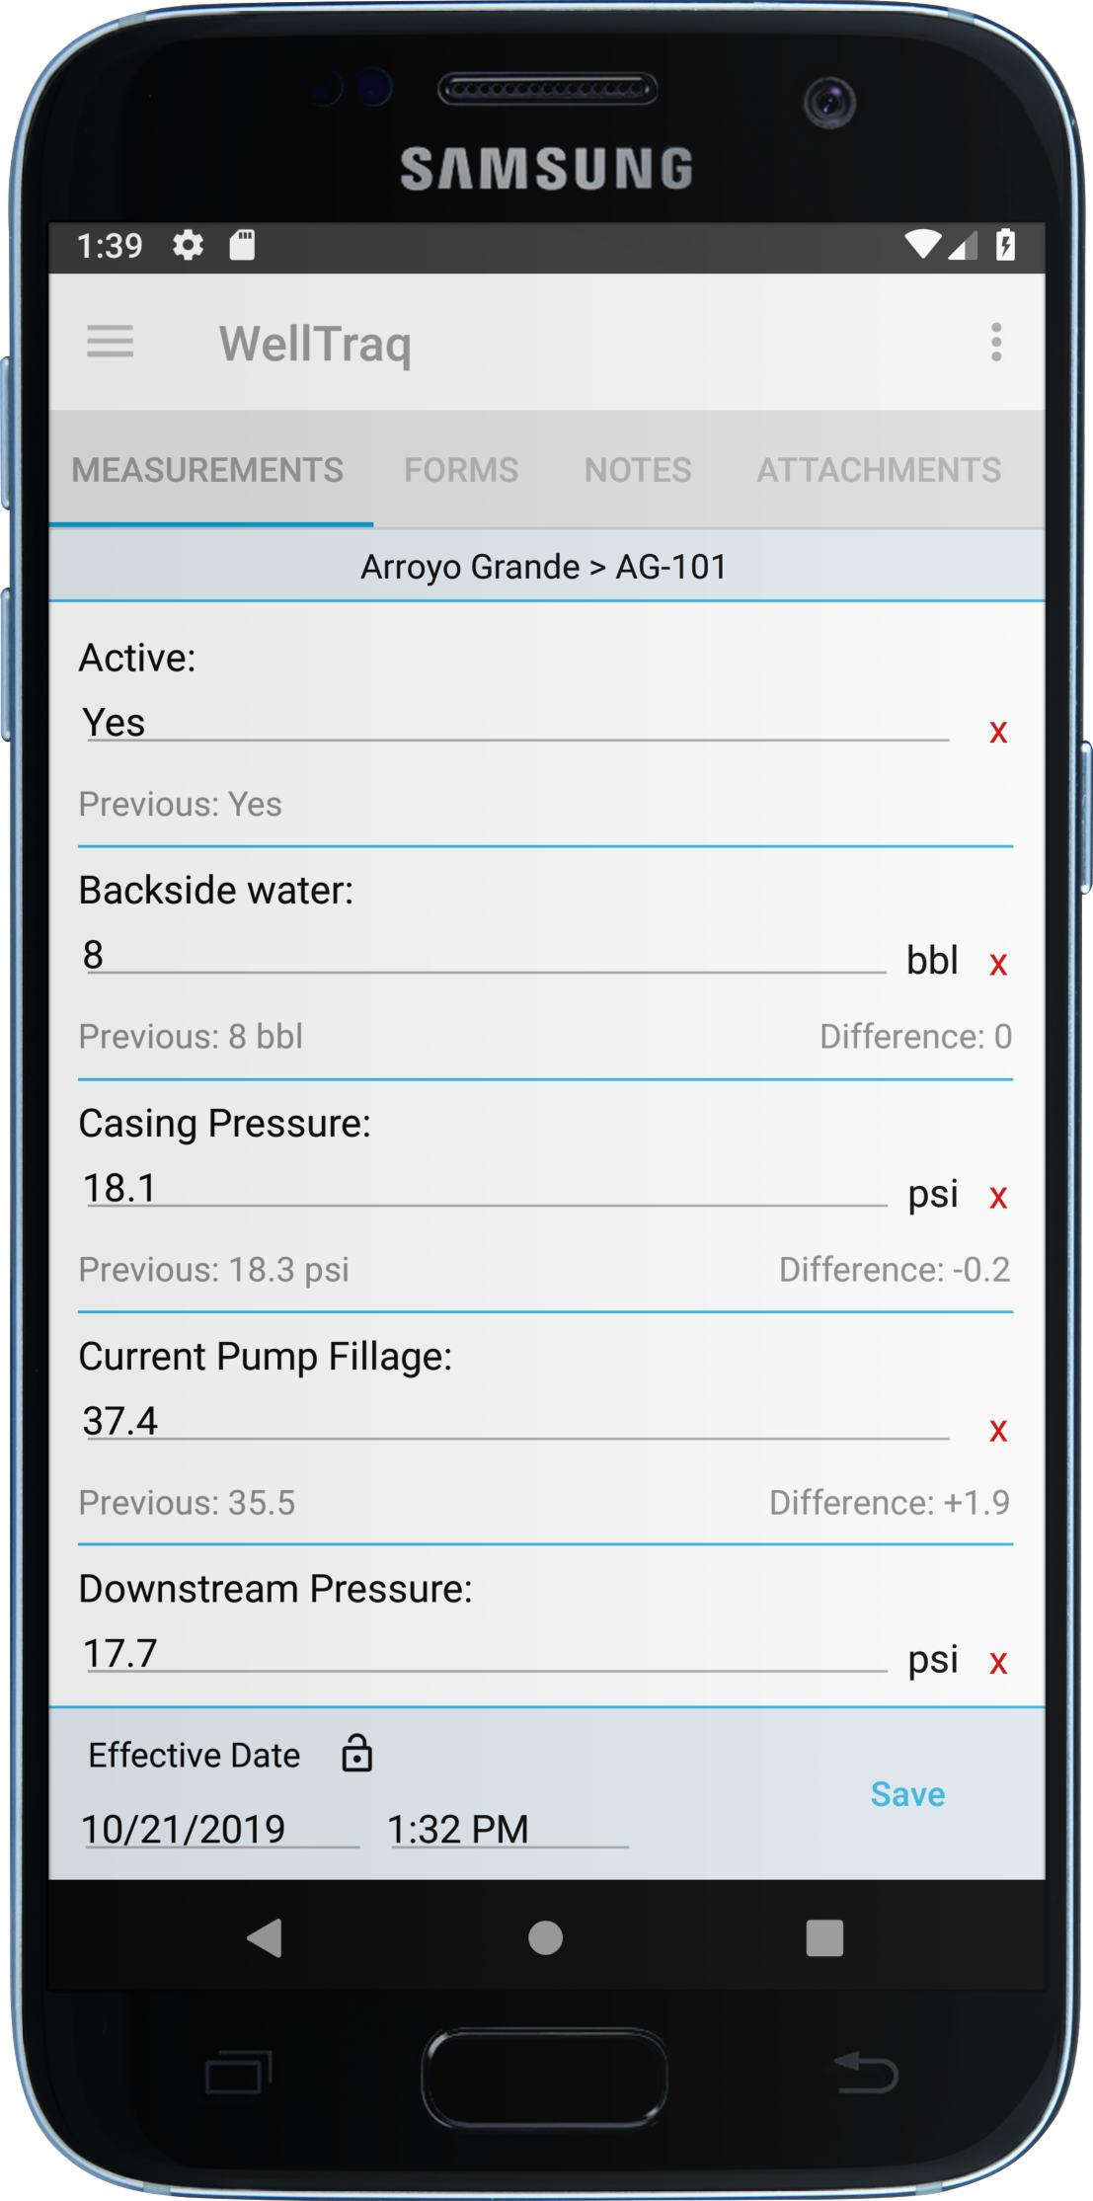This screenshot has width=1093, height=2201.
Task: Clear the Downstream Pressure value
Action: point(998,1664)
